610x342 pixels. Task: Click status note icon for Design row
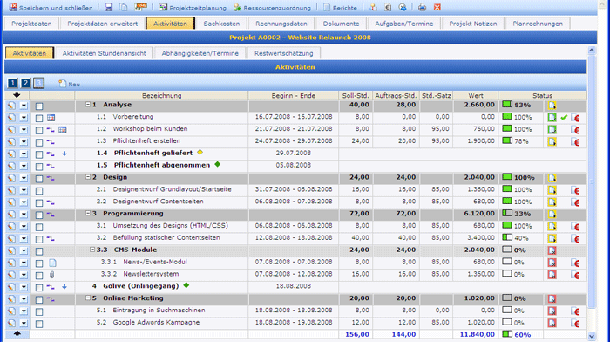[552, 178]
